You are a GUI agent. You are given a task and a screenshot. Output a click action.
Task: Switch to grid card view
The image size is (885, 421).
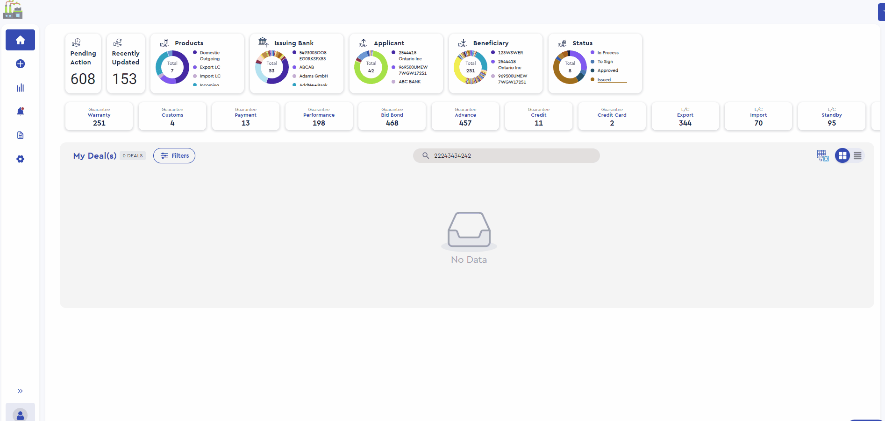tap(842, 155)
